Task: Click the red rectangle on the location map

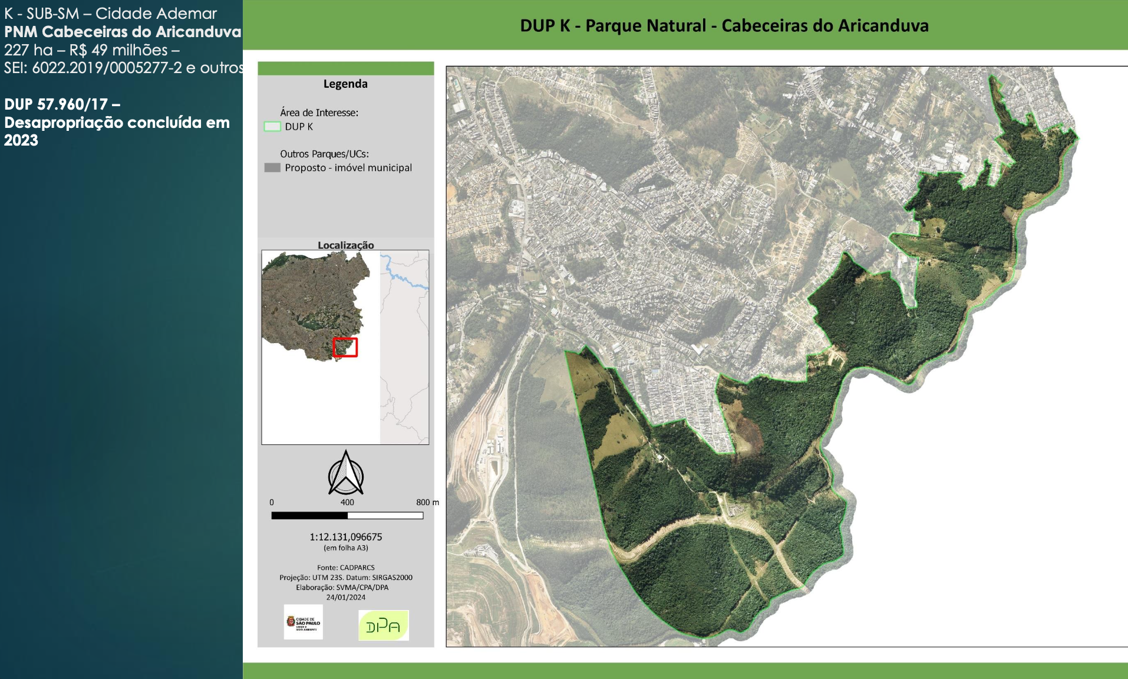Action: point(345,347)
